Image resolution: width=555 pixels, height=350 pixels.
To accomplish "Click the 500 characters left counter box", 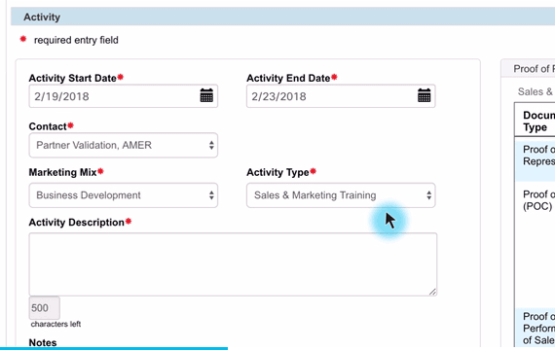I will click(x=44, y=308).
